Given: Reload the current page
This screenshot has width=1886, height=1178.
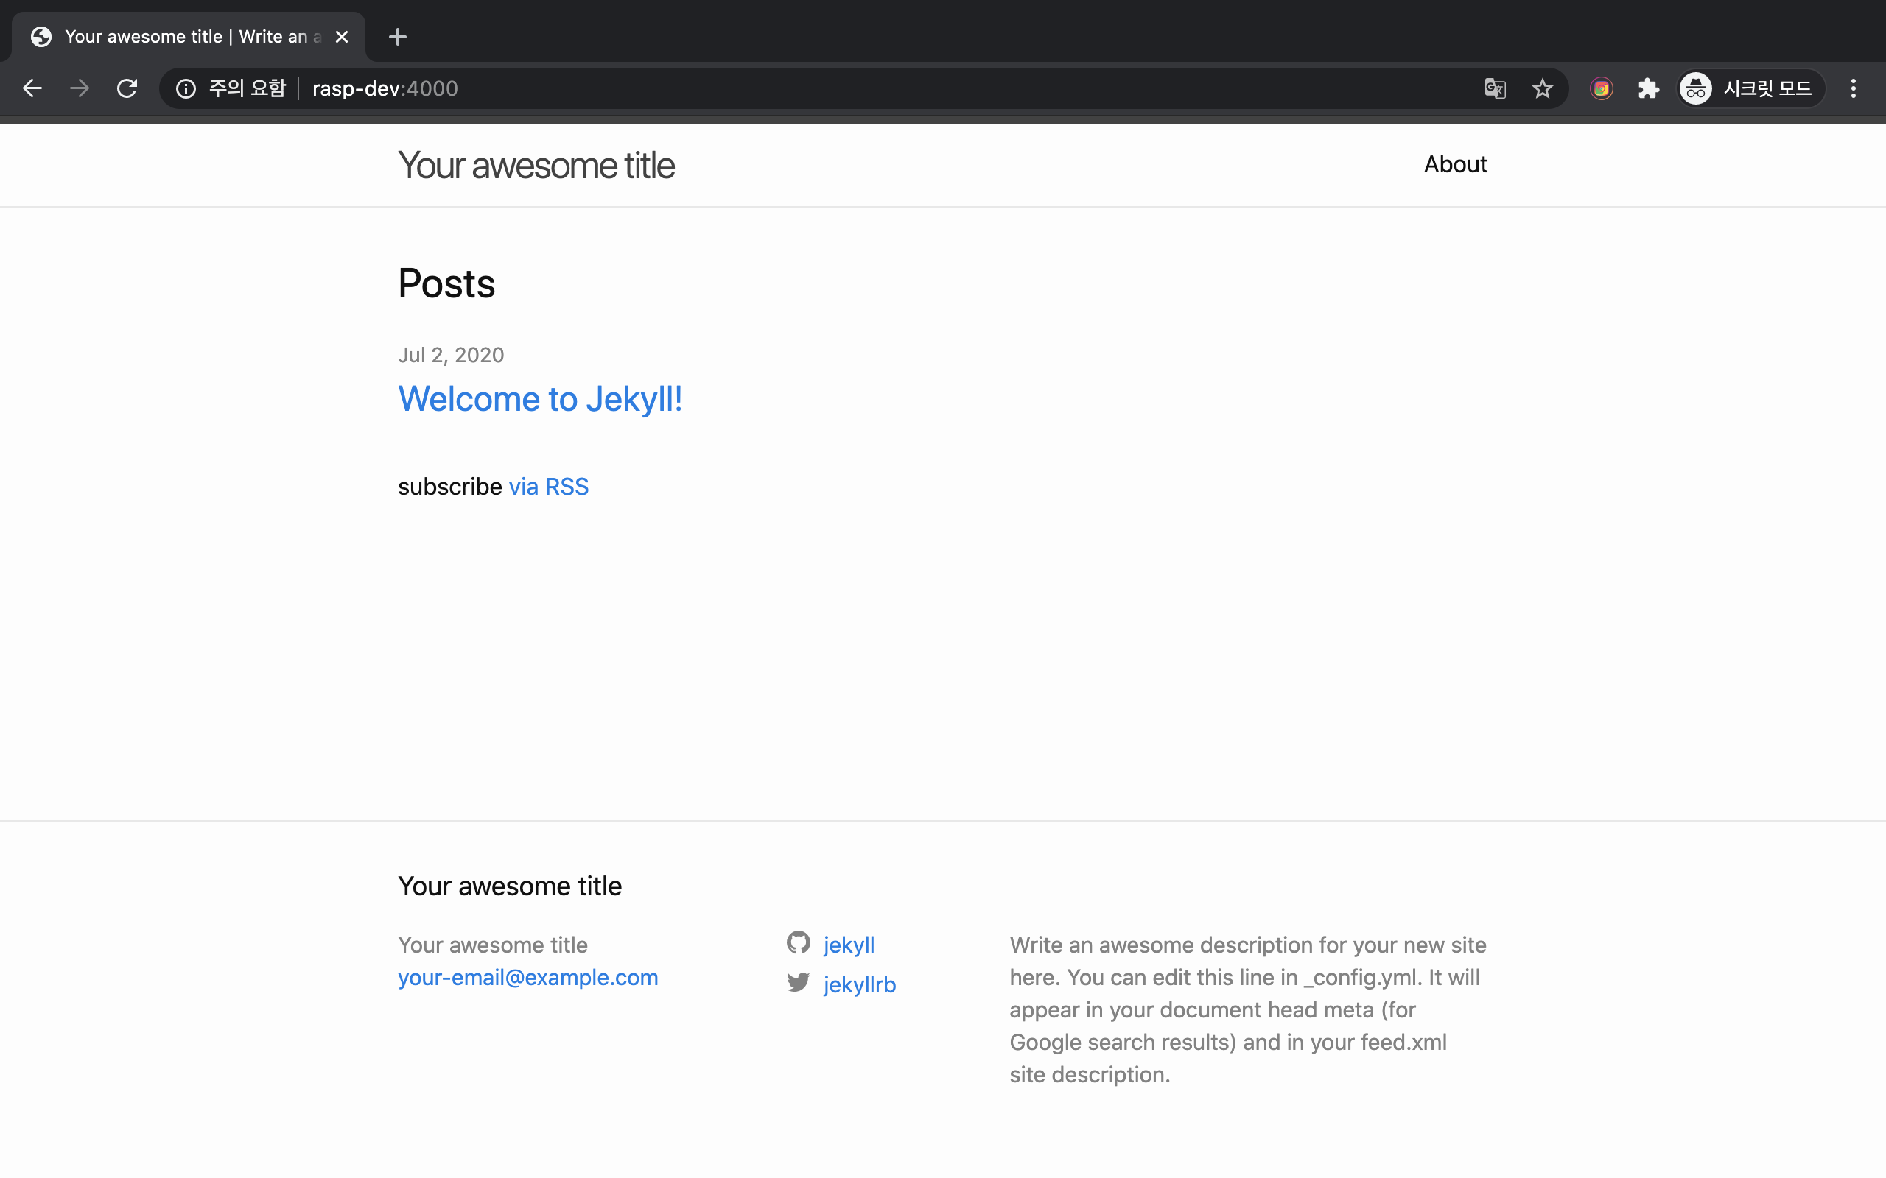Looking at the screenshot, I should point(127,88).
